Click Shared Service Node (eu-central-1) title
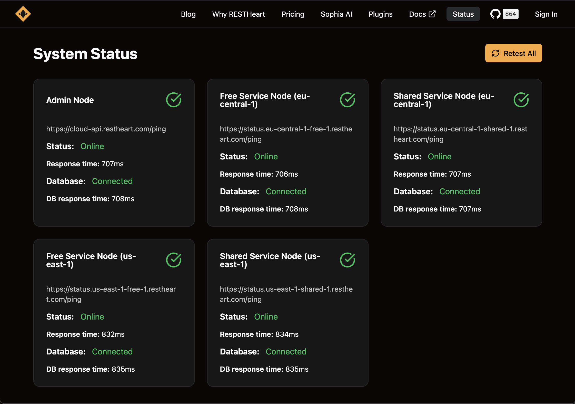 pos(444,100)
